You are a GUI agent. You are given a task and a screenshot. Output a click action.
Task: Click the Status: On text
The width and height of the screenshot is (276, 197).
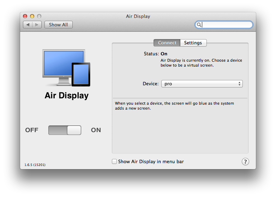(155, 54)
